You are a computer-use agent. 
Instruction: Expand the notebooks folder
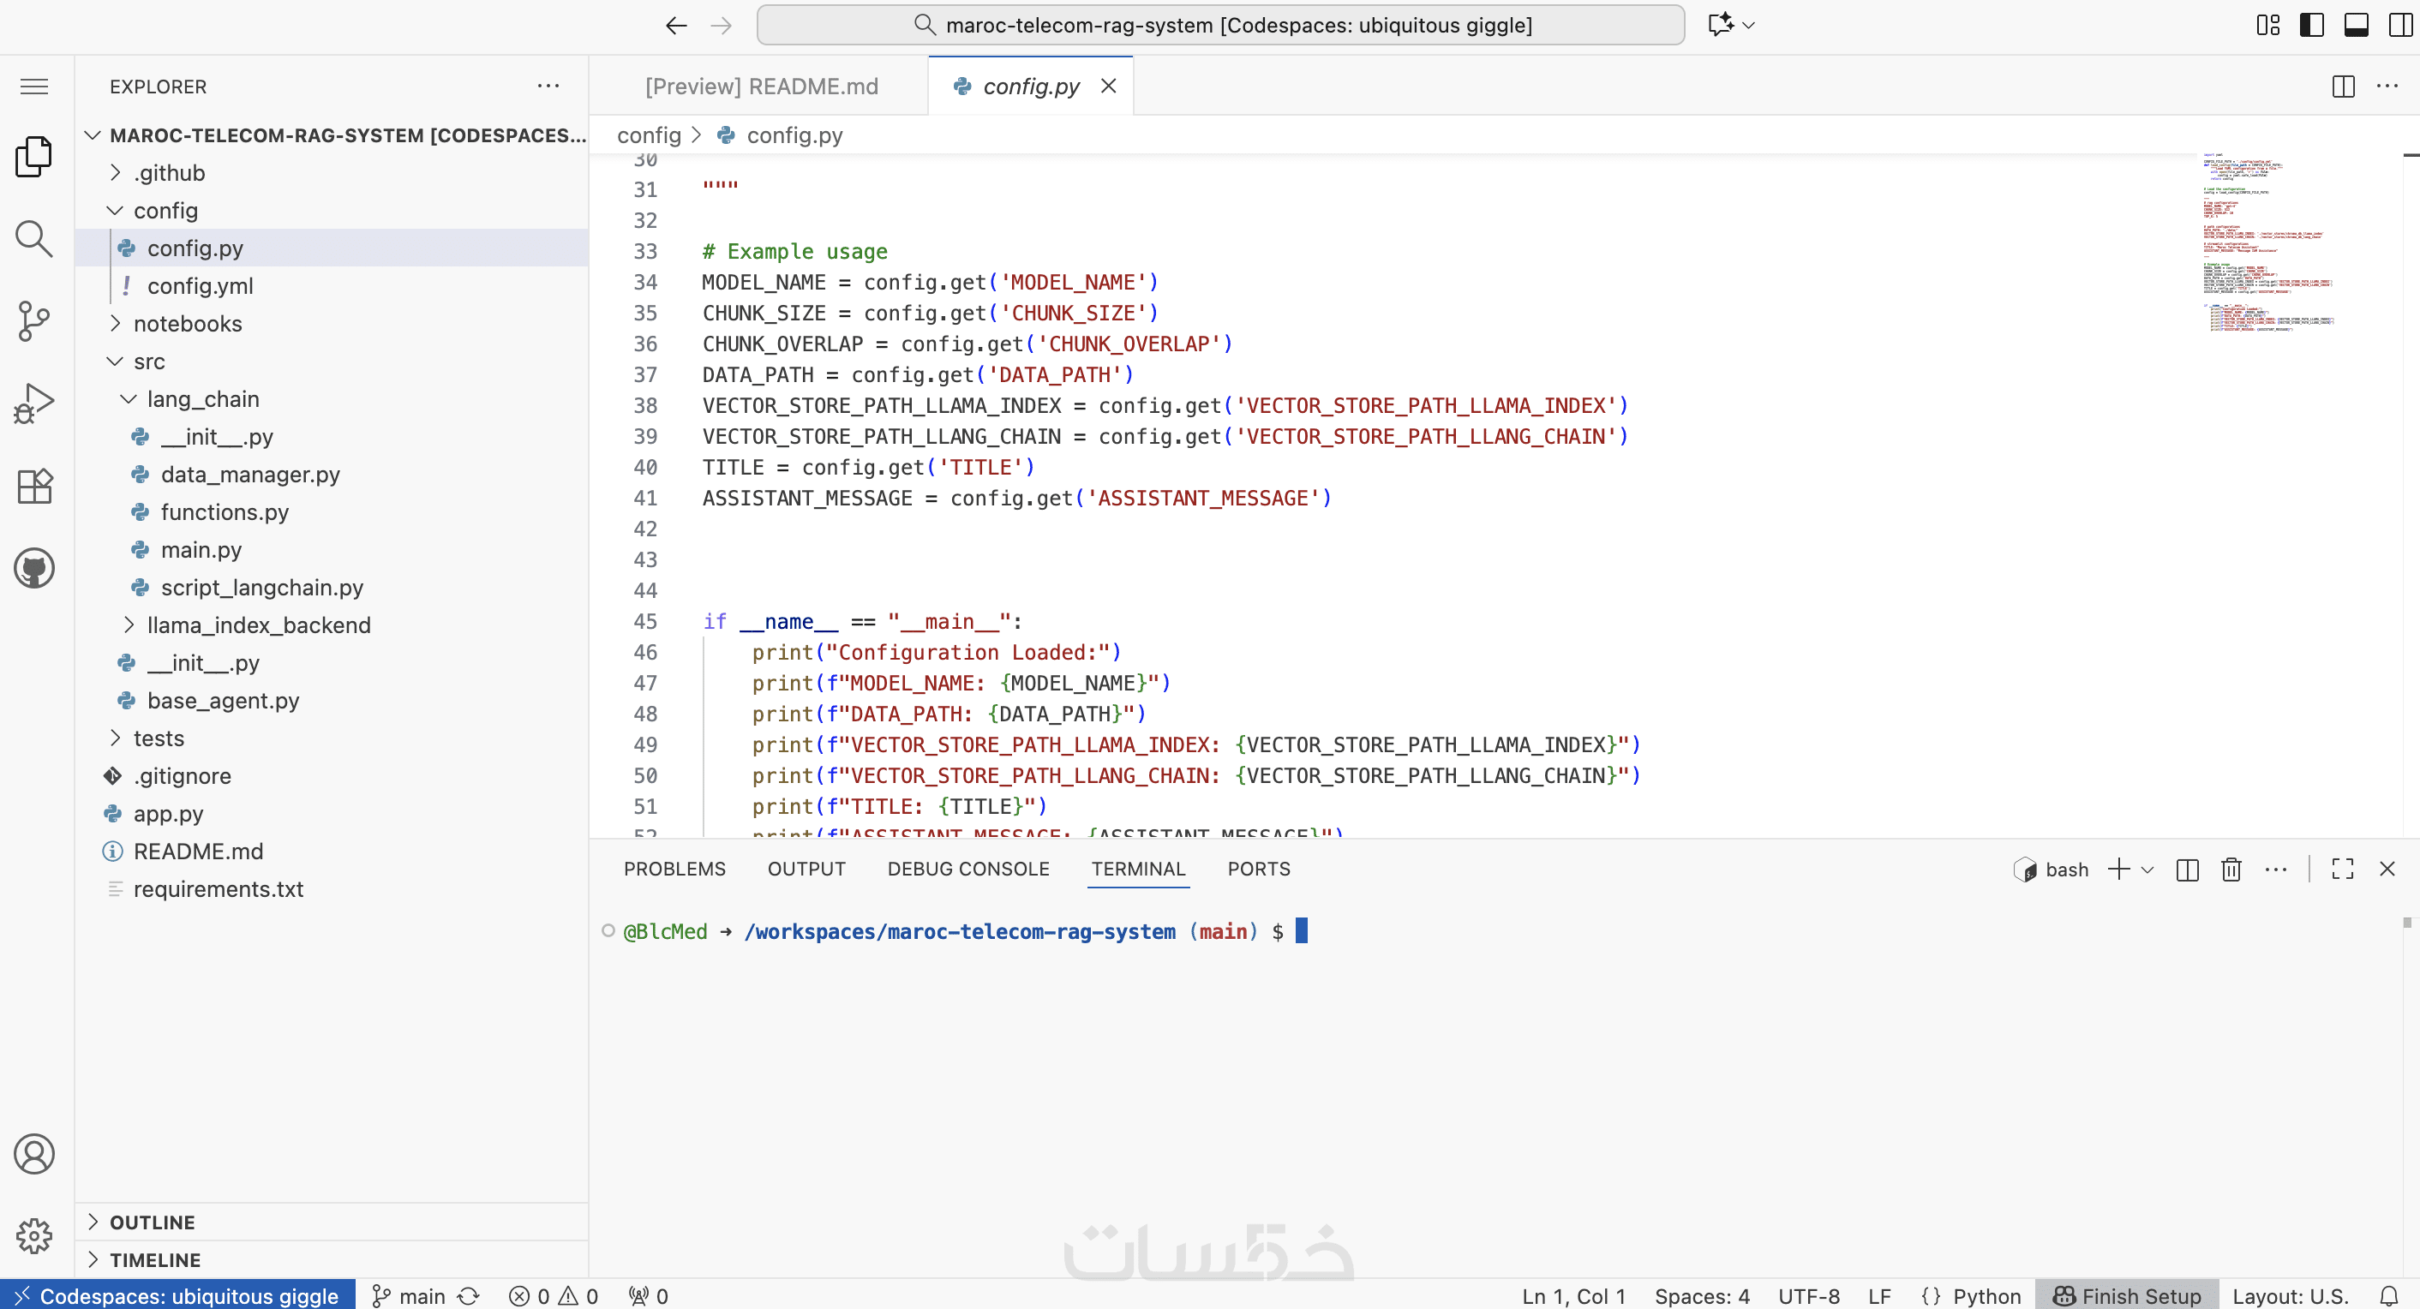(187, 324)
